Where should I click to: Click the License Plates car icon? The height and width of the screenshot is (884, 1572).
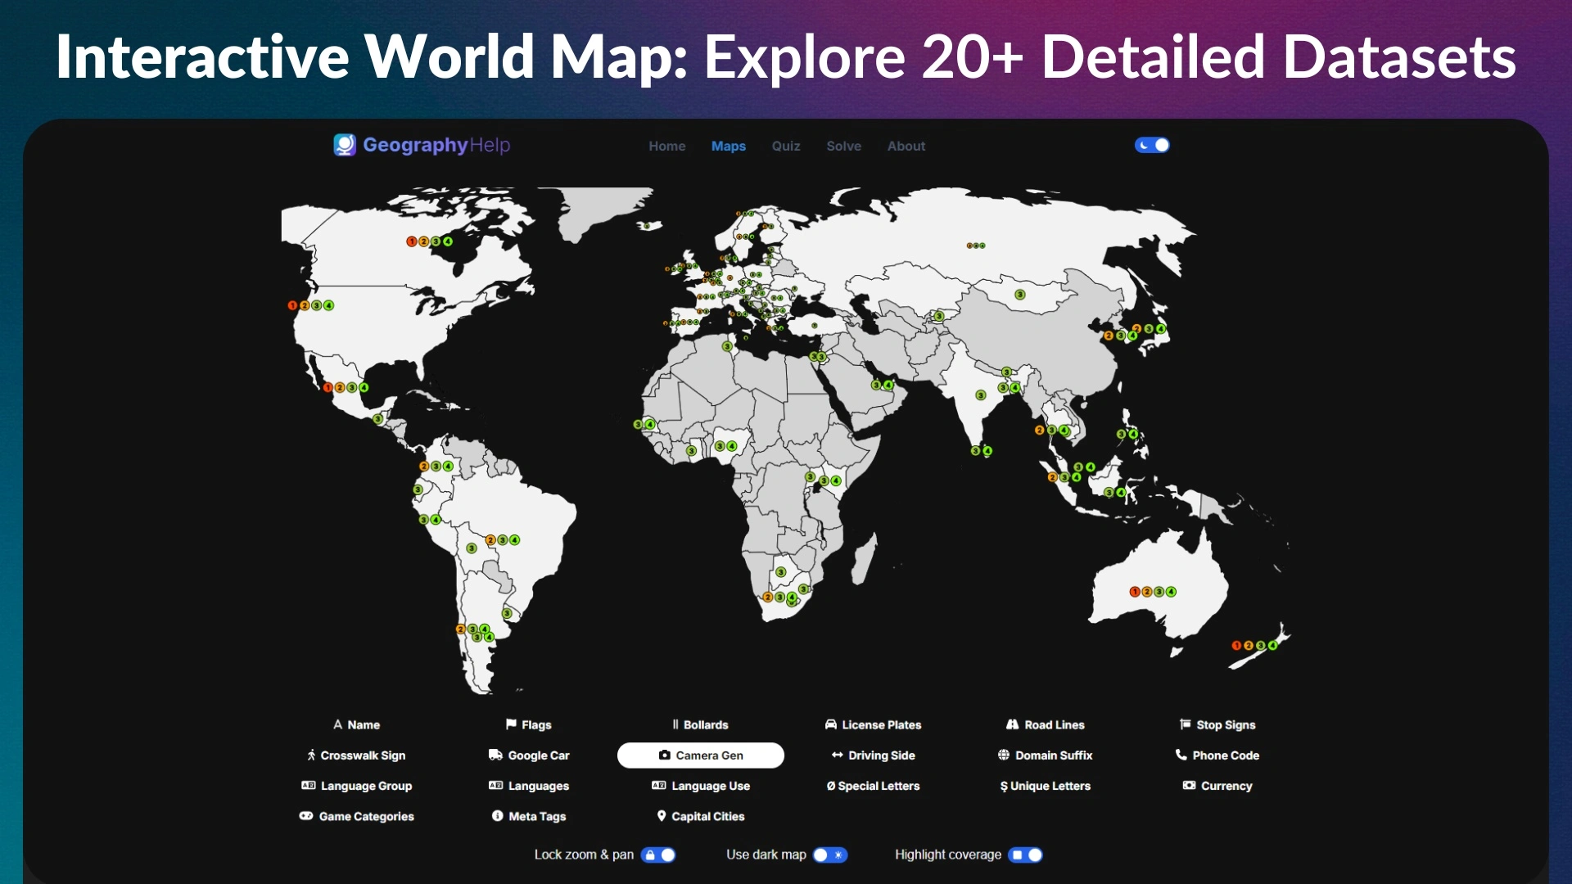pyautogui.click(x=831, y=724)
